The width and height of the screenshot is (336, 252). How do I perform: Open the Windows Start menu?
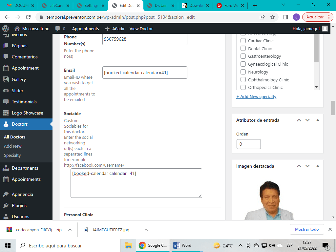tap(8, 245)
